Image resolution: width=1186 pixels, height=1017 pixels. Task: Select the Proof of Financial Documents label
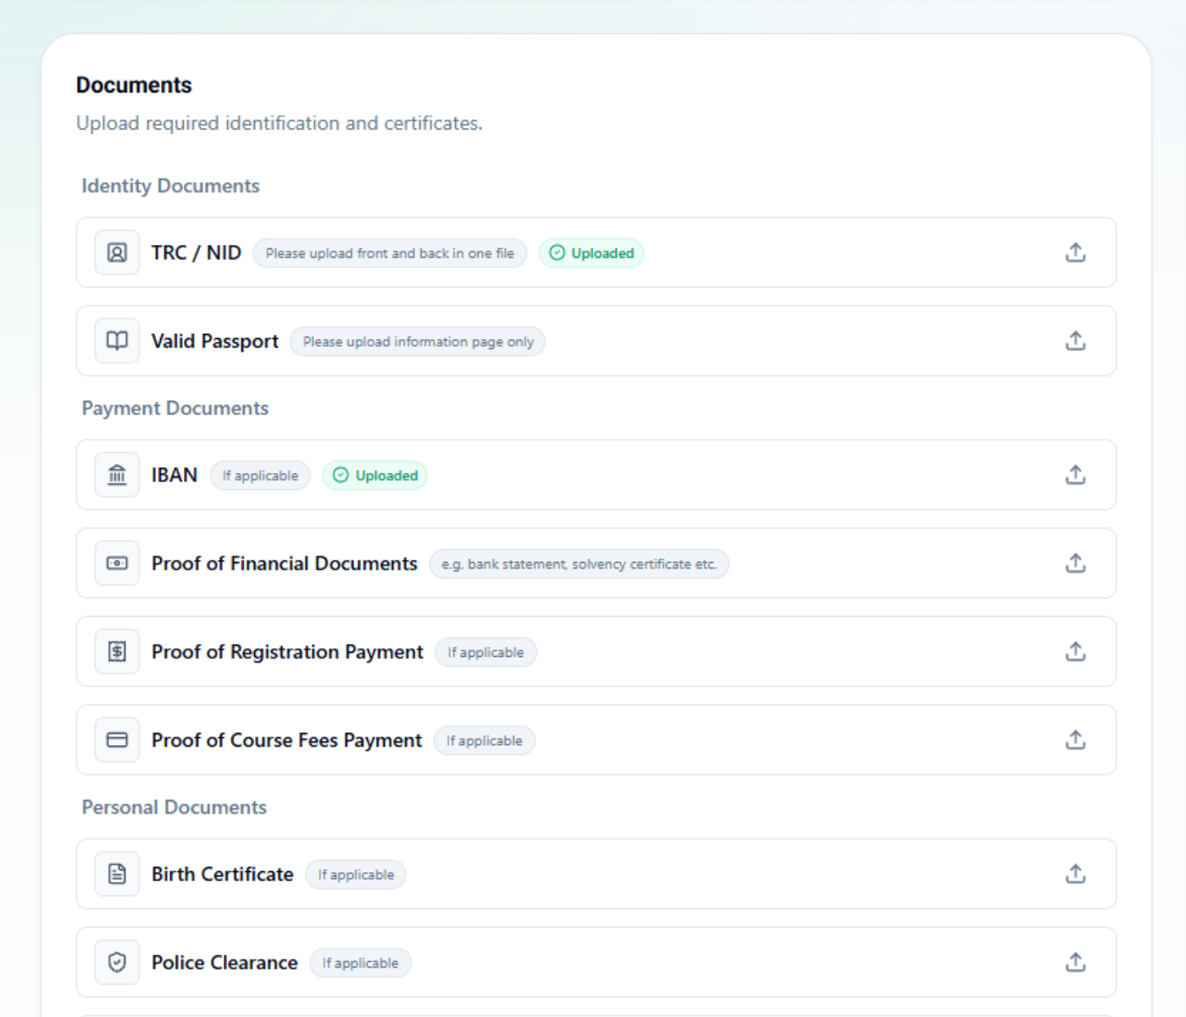(284, 564)
